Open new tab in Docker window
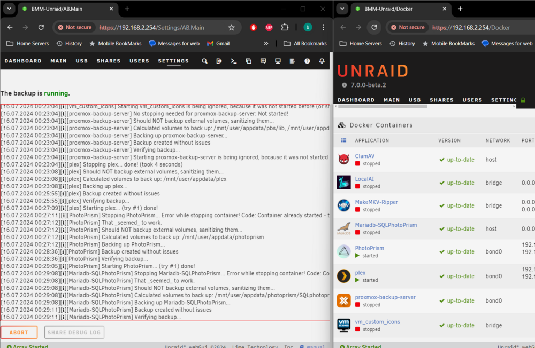535x348 pixels. click(x=460, y=9)
